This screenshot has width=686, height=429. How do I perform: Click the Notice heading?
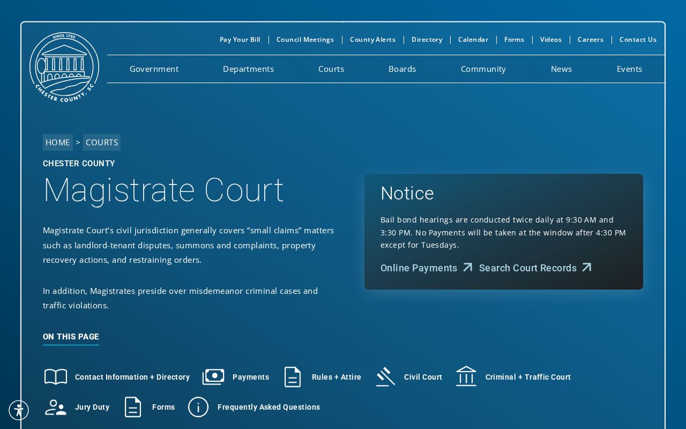point(407,193)
